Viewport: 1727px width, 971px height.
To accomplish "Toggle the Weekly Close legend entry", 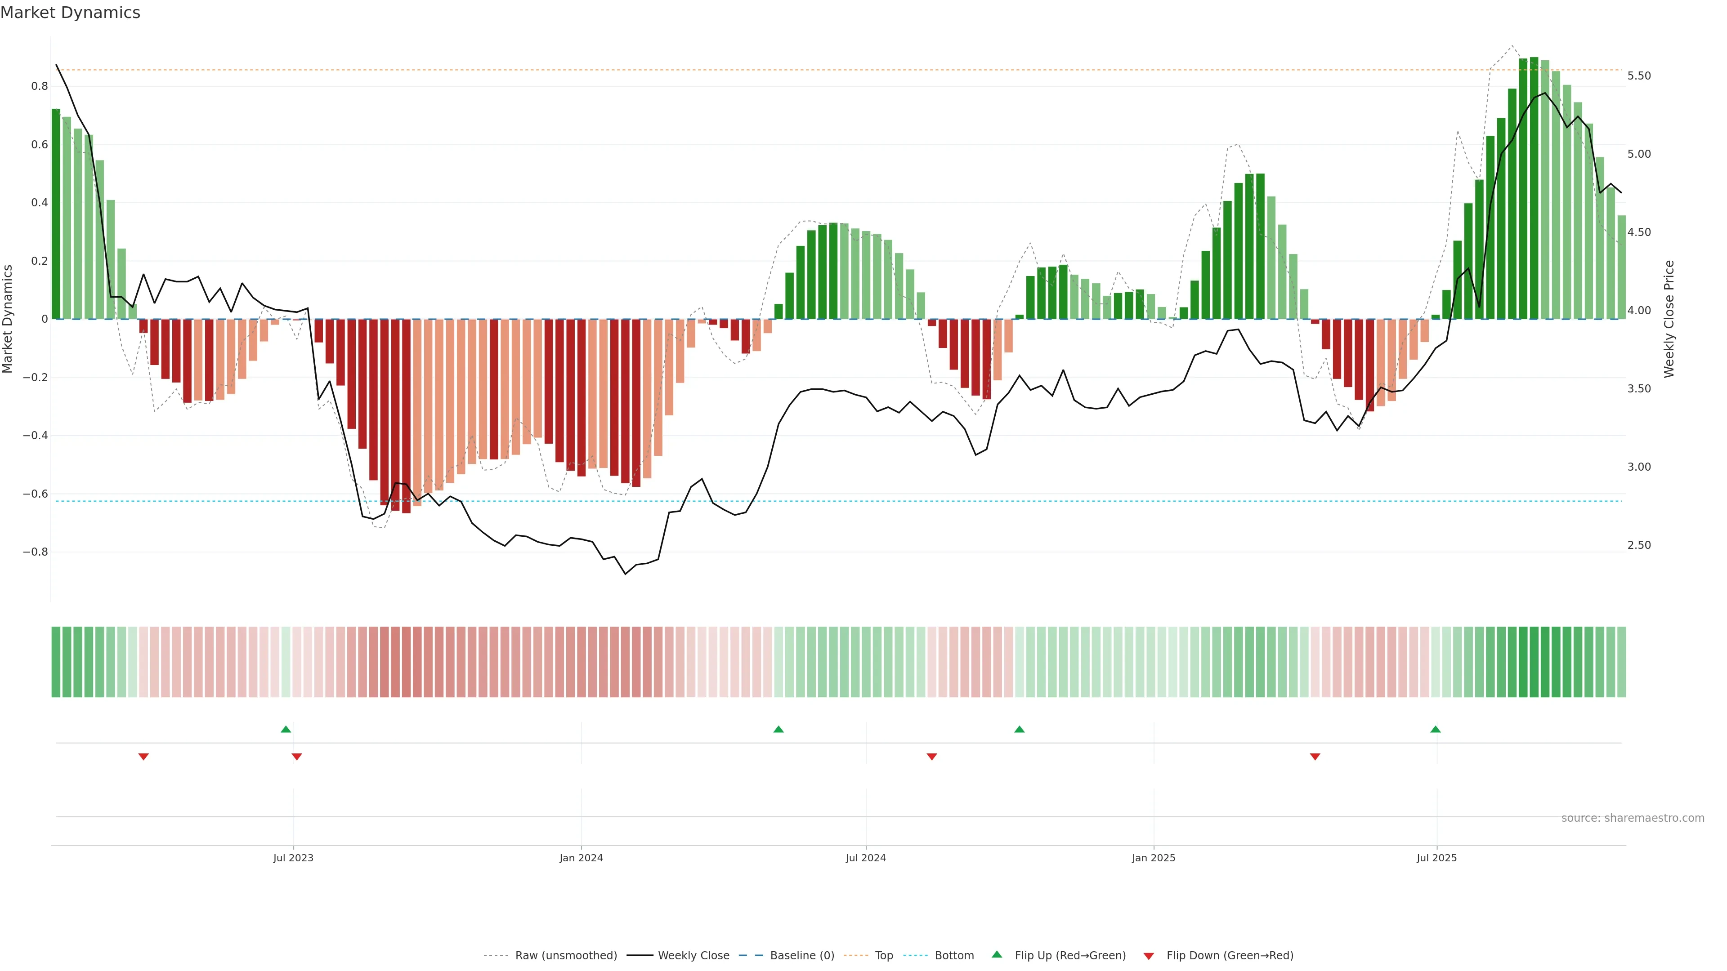I will click(x=693, y=956).
